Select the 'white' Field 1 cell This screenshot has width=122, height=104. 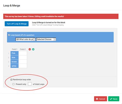coord(14,66)
